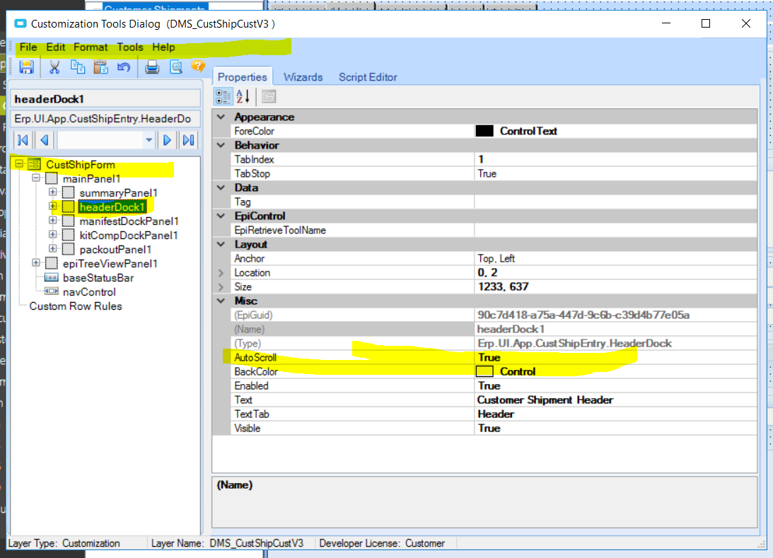Click the Cut scissors toolbar icon
This screenshot has width=773, height=558.
[54, 67]
